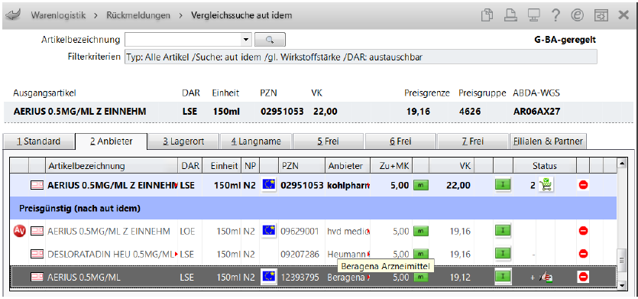Viewport: 638px width, 299px height.
Task: Open the help question mark icon
Action: (x=555, y=15)
